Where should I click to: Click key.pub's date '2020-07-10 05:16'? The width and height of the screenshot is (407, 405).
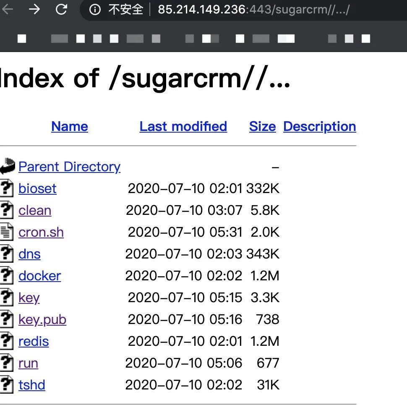[185, 319]
